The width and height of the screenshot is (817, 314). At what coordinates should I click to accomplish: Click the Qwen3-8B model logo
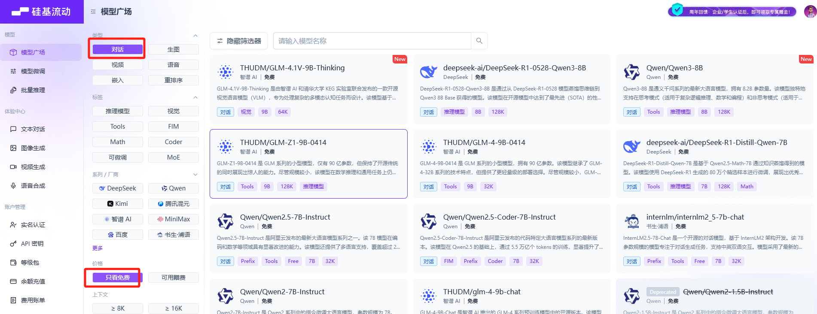click(632, 72)
